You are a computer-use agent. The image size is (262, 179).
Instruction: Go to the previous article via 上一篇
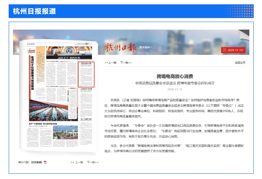click(110, 62)
